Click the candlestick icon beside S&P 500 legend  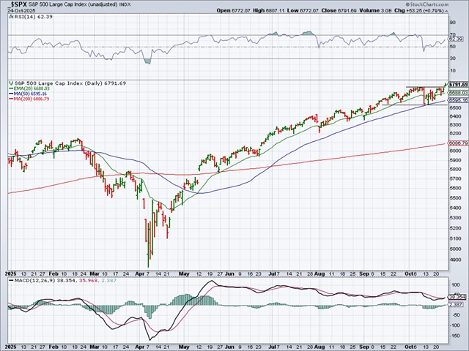pyautogui.click(x=12, y=83)
